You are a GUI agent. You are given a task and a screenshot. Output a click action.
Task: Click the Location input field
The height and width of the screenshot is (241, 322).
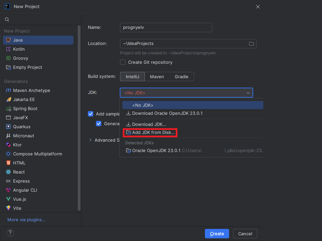pyautogui.click(x=188, y=44)
